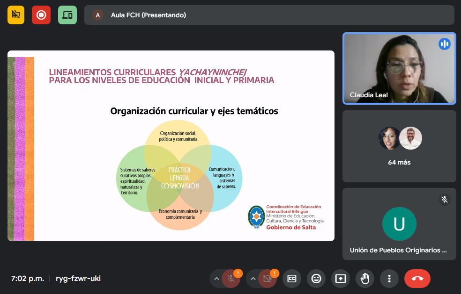Click the Aula FCH (Presentando) bar
Viewport: 461px width, 294px height.
269,15
